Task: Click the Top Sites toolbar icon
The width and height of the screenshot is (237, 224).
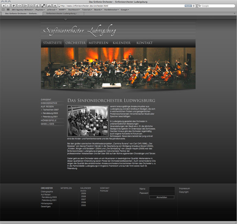Action: click(x=49, y=6)
